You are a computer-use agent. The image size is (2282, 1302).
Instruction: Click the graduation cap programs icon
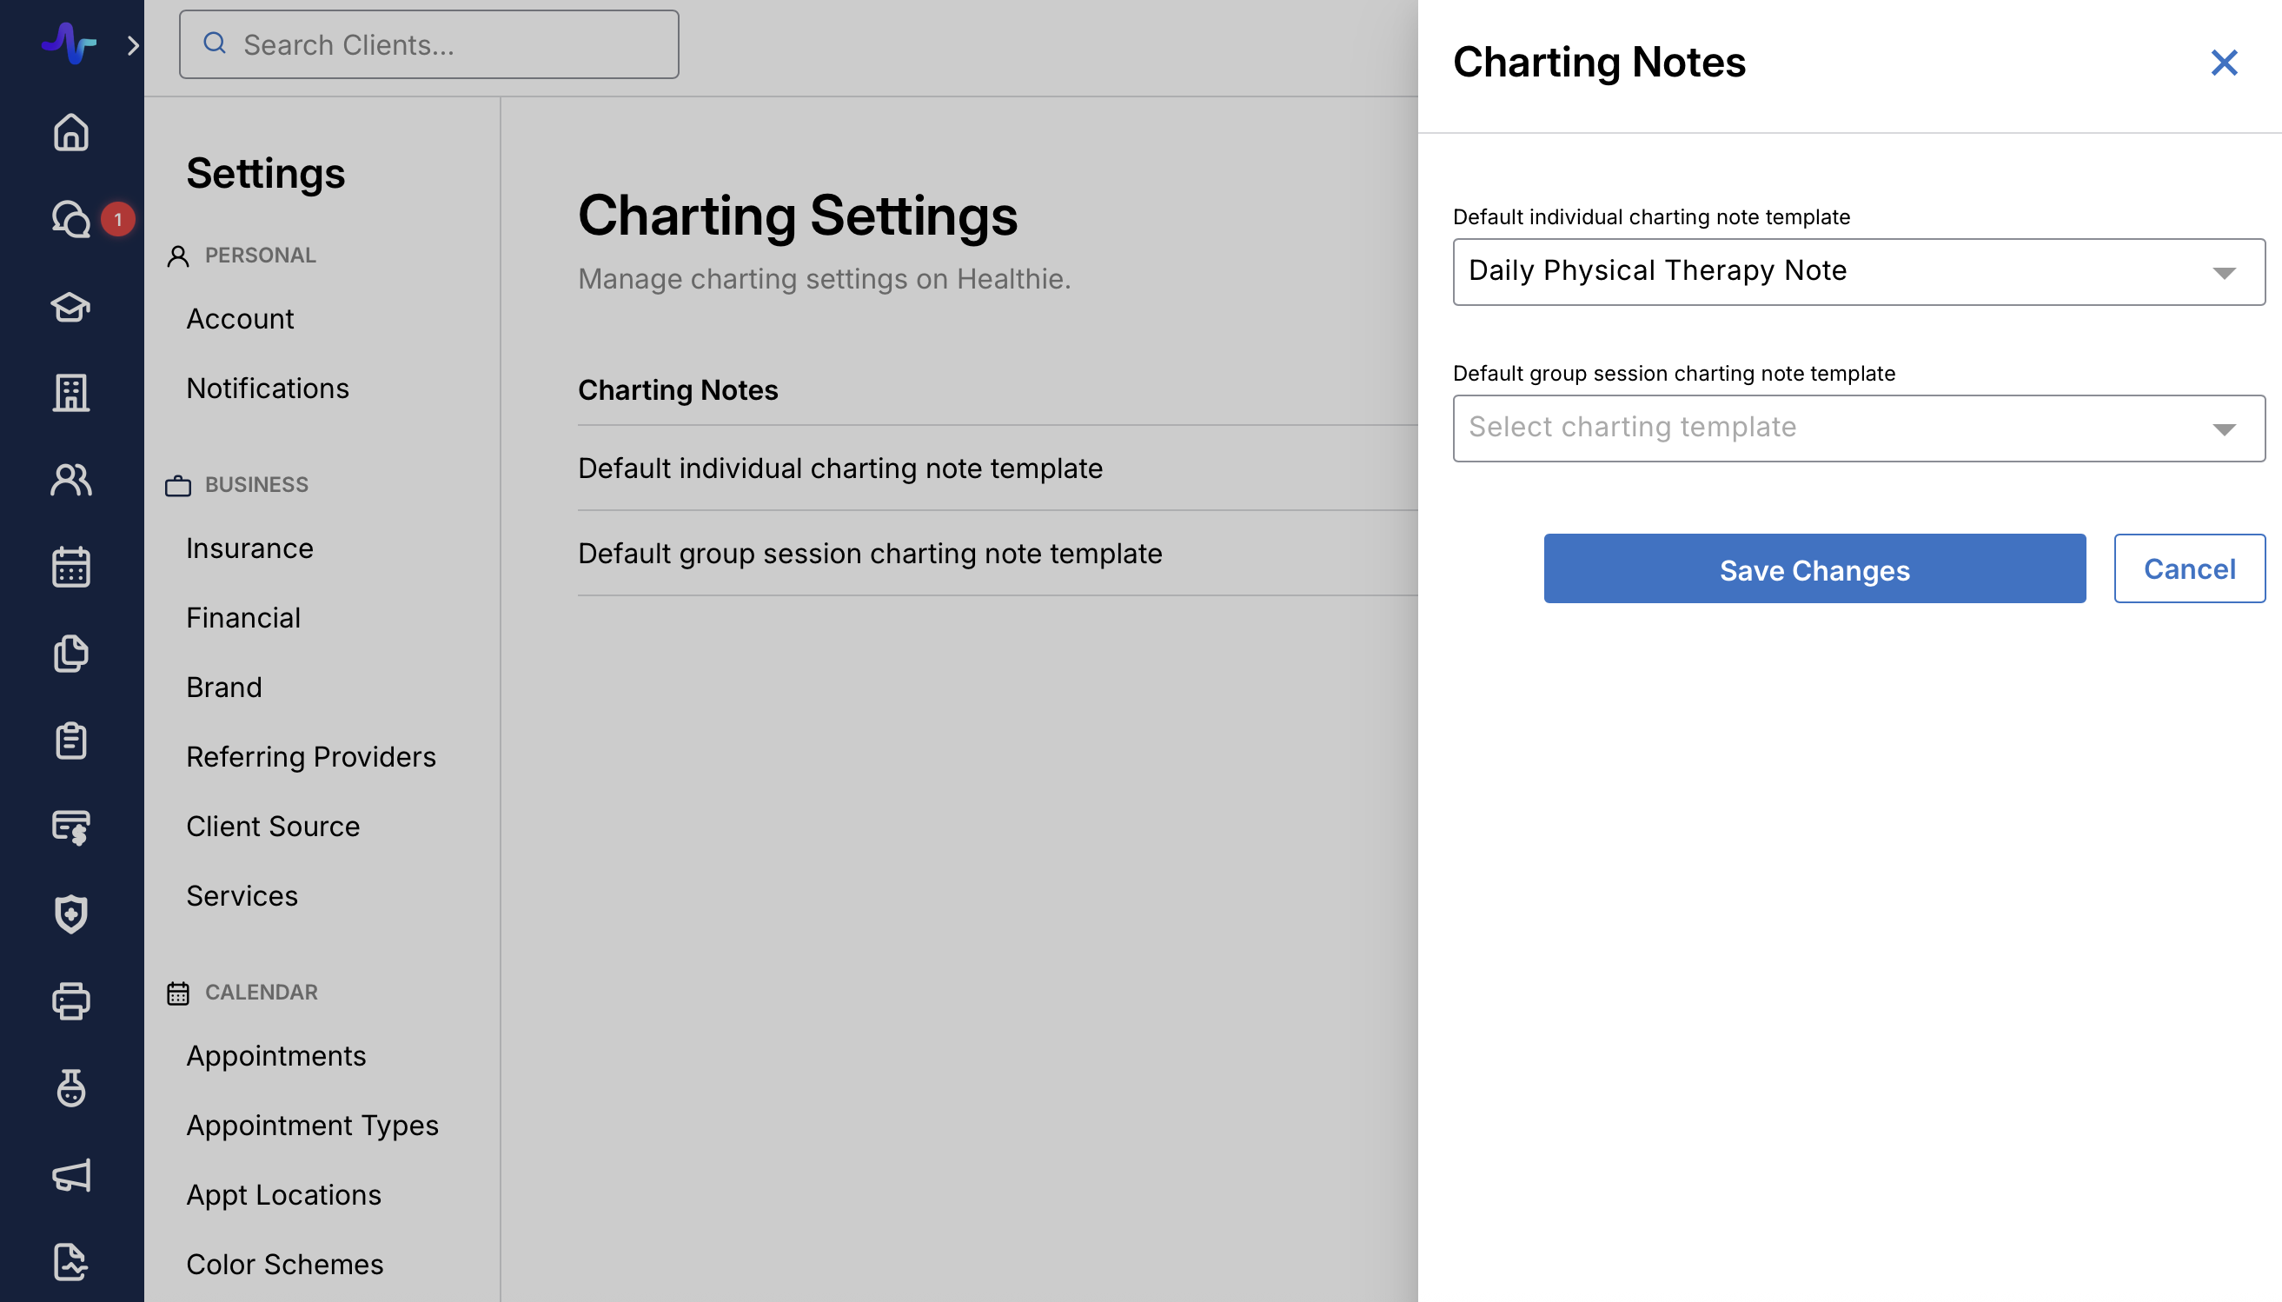tap(70, 307)
